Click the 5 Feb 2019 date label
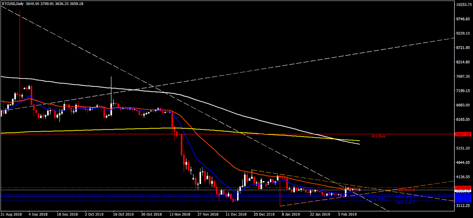The width and height of the screenshot is (473, 218). coord(348,214)
